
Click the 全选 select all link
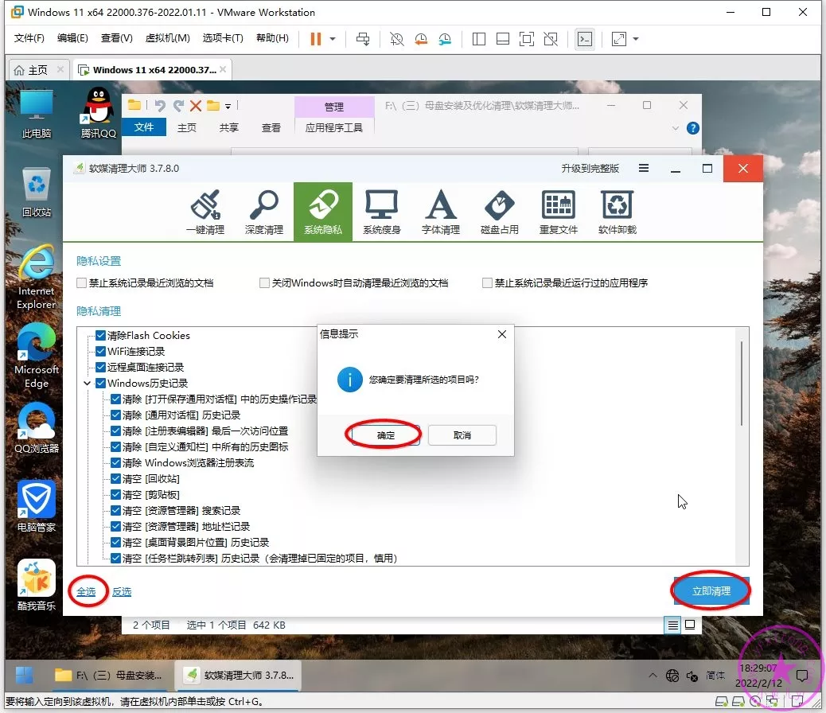click(x=86, y=591)
